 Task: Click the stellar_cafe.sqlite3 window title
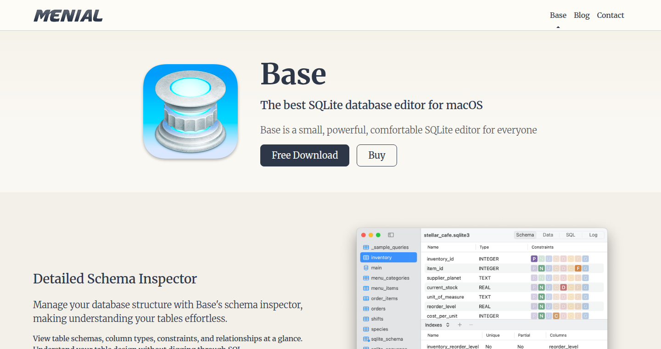coord(447,235)
